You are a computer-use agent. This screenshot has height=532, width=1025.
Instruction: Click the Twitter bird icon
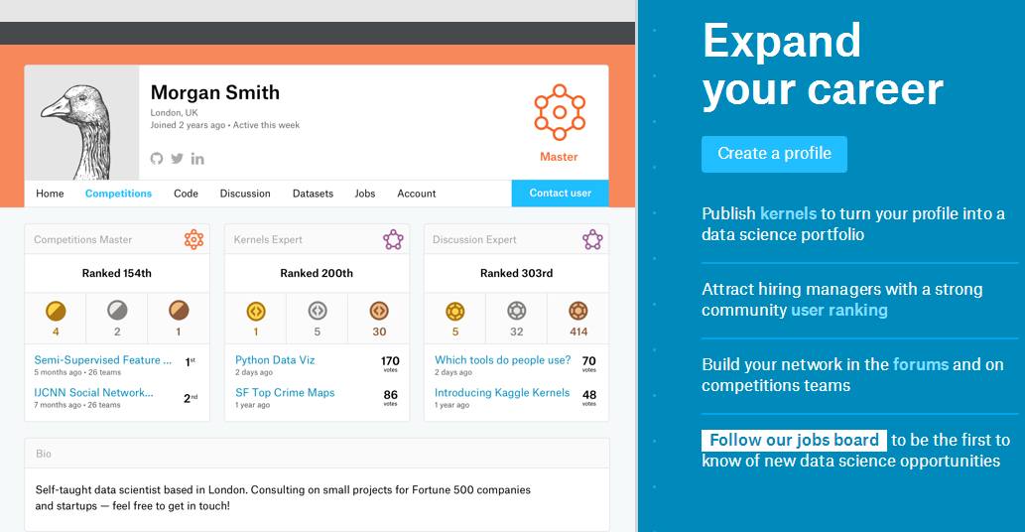(177, 159)
